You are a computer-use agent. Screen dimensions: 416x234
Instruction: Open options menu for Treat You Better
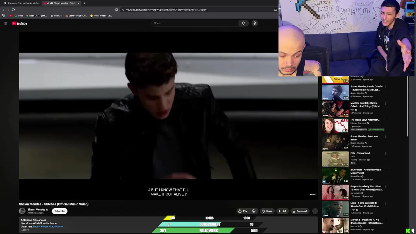click(x=386, y=136)
